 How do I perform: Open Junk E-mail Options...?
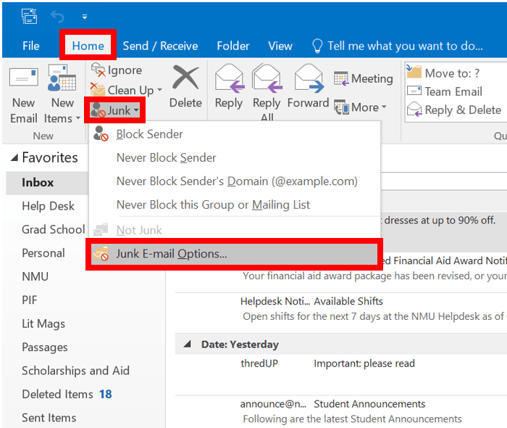click(235, 254)
